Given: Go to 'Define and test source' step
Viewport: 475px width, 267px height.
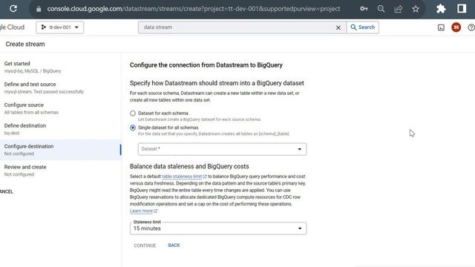Looking at the screenshot, I should tap(61, 88).
